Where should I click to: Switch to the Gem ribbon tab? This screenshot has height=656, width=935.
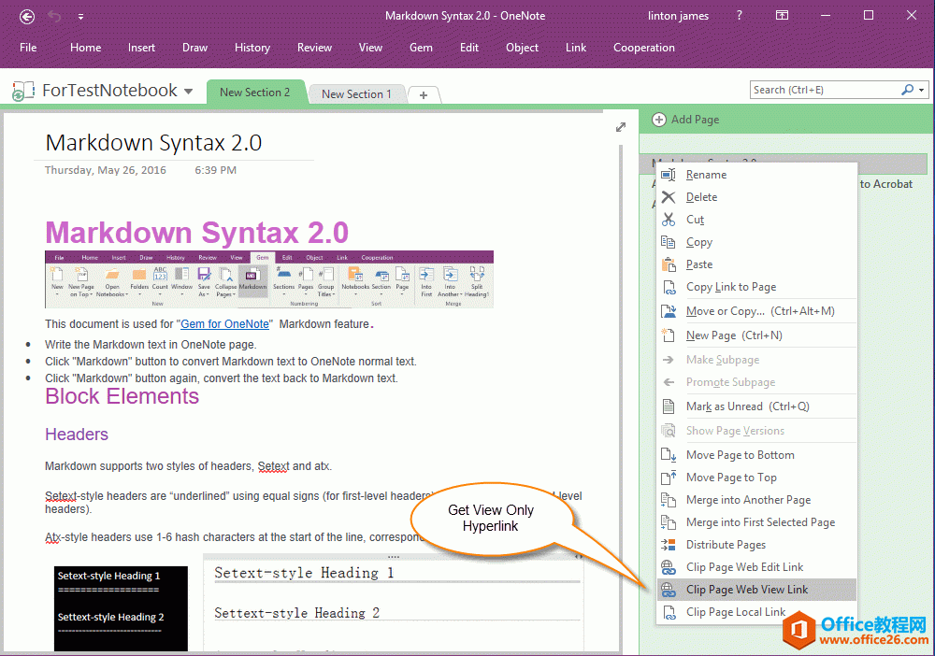point(421,48)
